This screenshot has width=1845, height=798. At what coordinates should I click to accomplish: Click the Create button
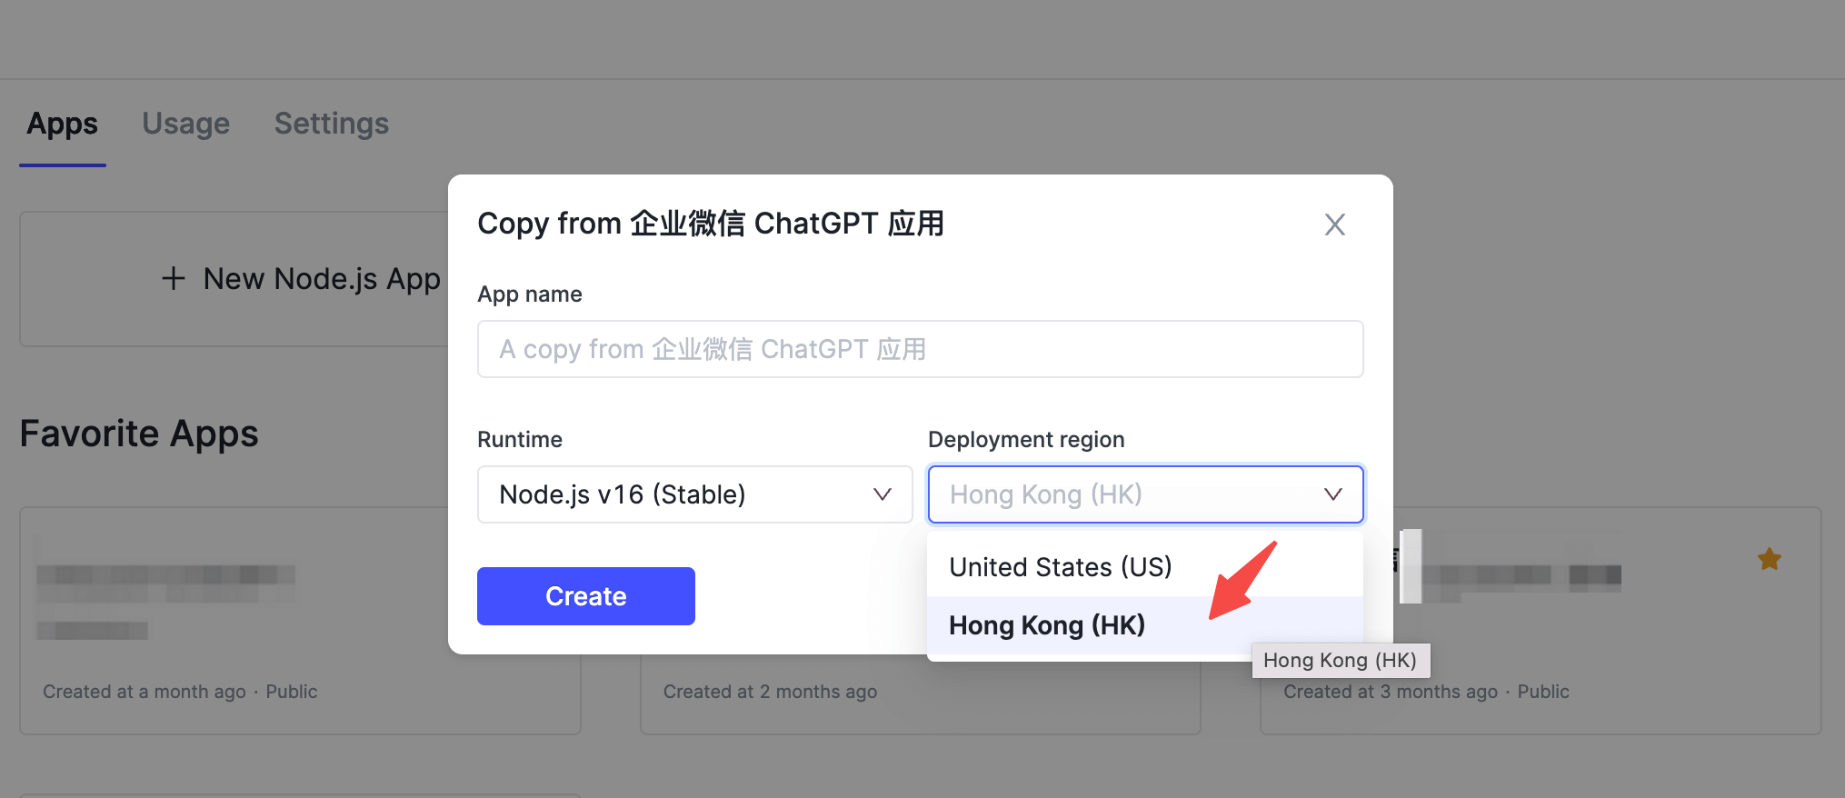coord(586,596)
